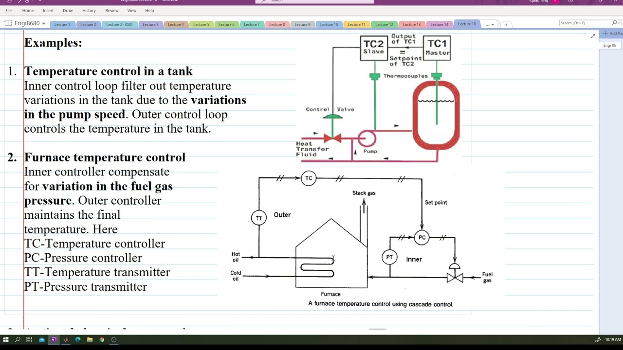The width and height of the screenshot is (623, 350).
Task: Open the History ribbon tab
Action: tap(89, 10)
